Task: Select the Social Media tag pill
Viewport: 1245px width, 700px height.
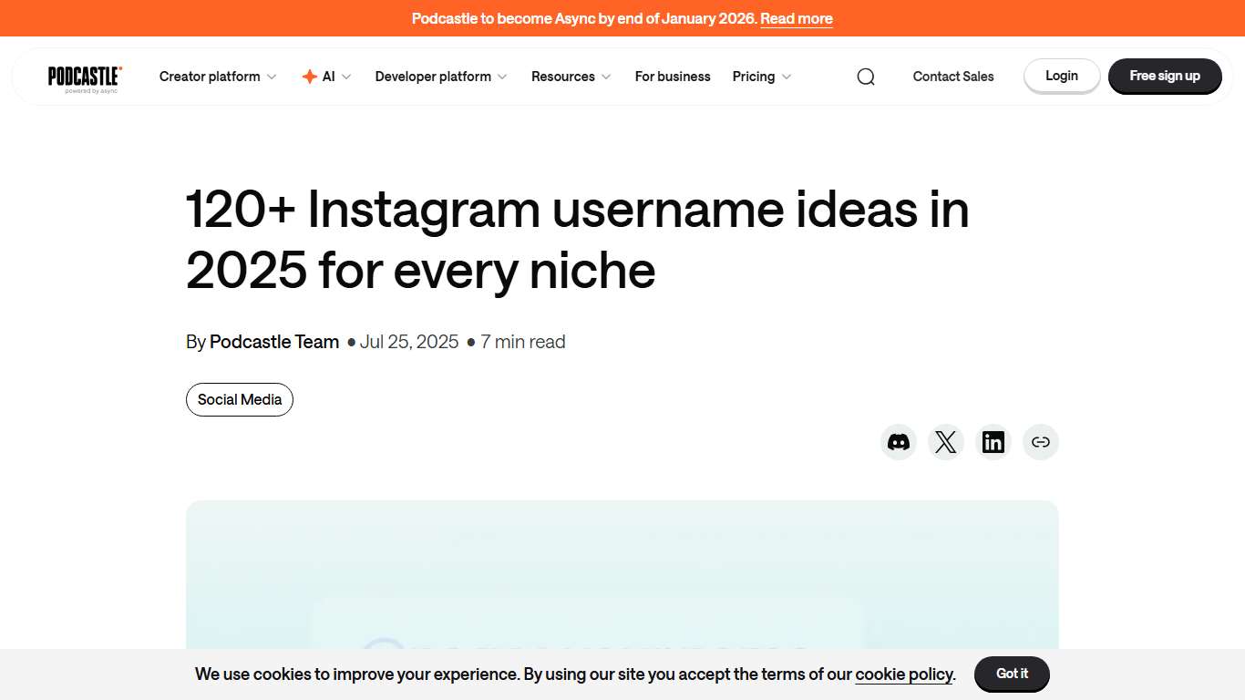Action: 239,399
